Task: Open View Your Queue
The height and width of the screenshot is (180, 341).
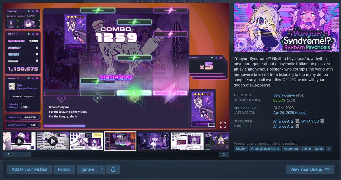Action: (310, 169)
